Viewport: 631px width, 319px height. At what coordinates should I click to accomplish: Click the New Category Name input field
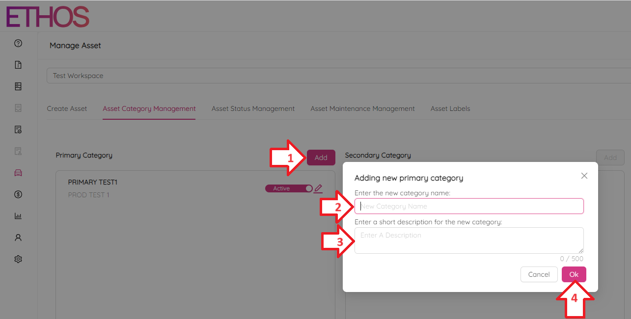(469, 206)
